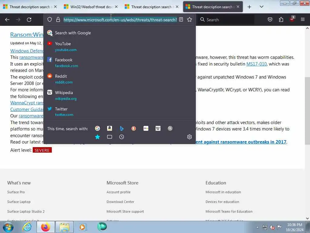Click the scrollbar up arrow
The width and height of the screenshot is (310, 233).
click(x=307, y=28)
